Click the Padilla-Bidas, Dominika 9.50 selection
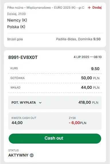Viewport: 110px width, 164px height. coord(78,39)
